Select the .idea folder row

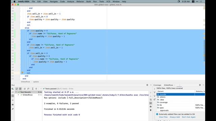coord(181,99)
